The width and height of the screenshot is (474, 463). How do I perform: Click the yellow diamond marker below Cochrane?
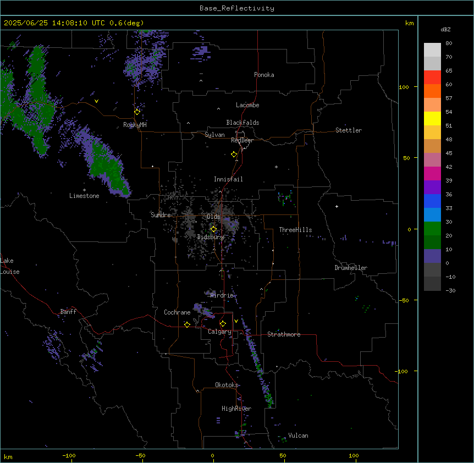point(187,324)
